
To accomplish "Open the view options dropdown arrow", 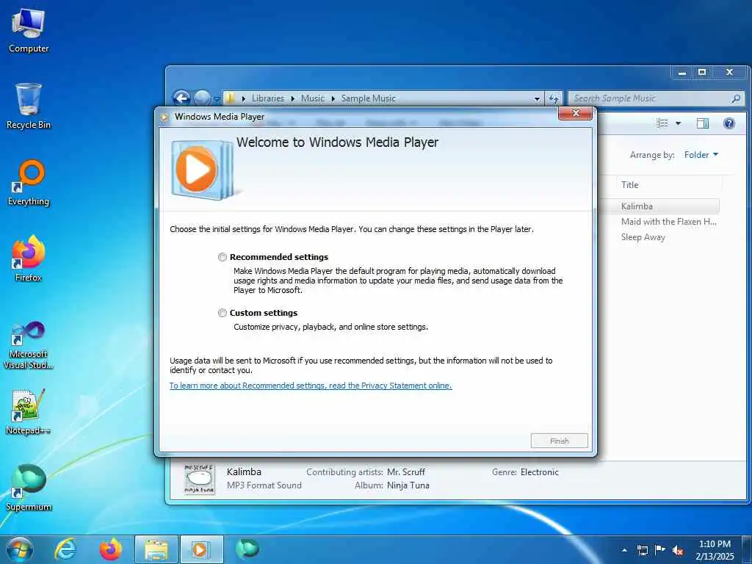I will click(x=678, y=123).
